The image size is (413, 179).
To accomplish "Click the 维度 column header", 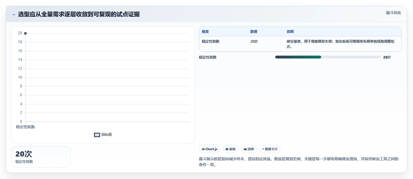I will click(x=205, y=32).
